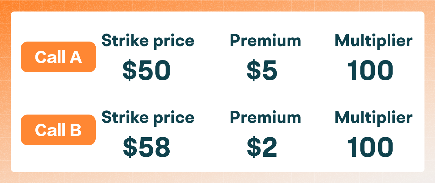The image size is (435, 183).
Task: Click the Strike price label for Call A
Action: [148, 41]
